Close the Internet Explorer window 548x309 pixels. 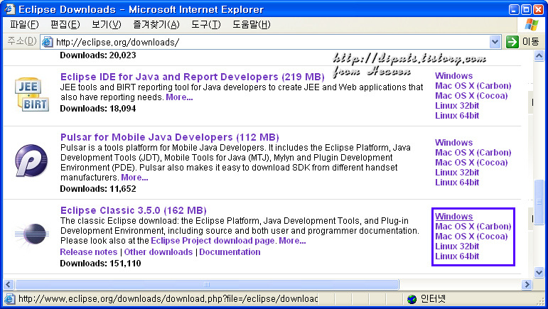point(538,9)
